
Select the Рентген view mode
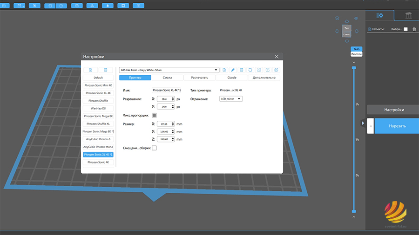tap(357, 54)
